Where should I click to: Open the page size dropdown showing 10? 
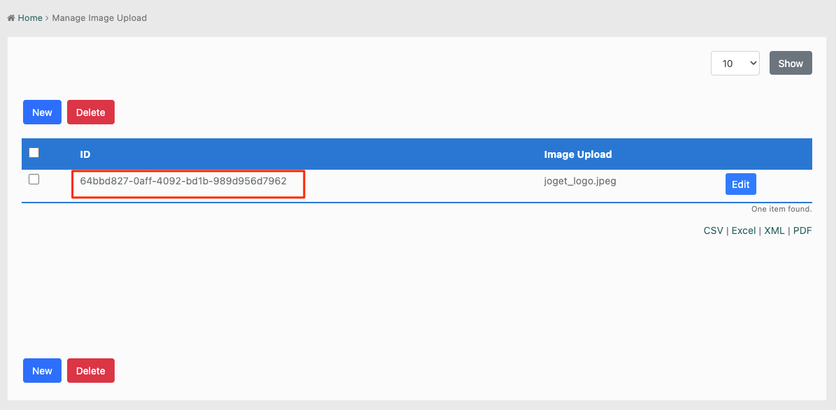[735, 64]
